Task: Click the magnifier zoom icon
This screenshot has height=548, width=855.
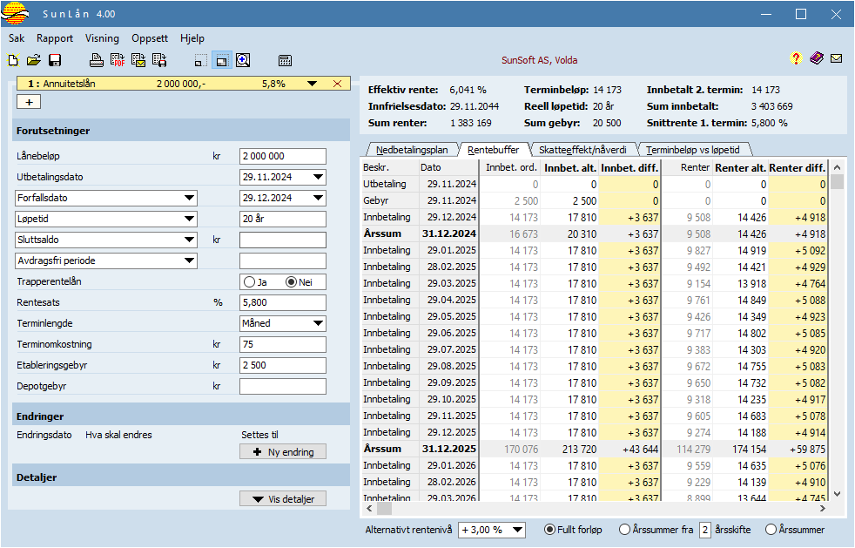Action: coord(243,60)
